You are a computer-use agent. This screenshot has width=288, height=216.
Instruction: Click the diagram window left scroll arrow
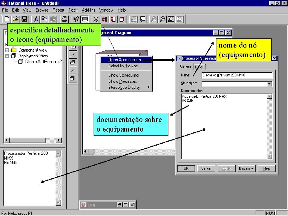(86, 152)
